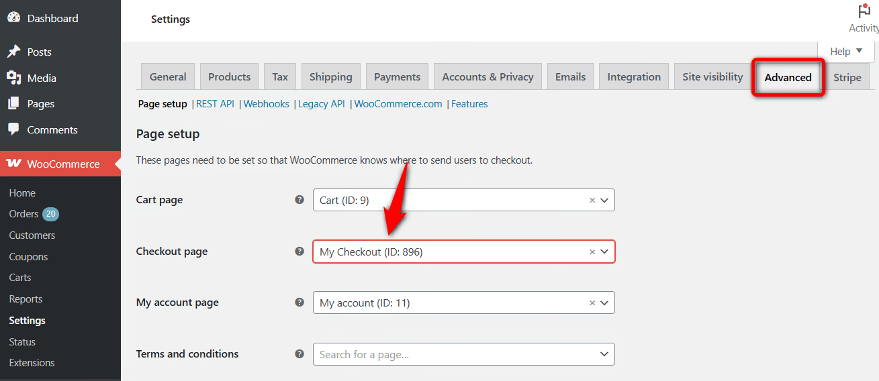Open the Checkout page dropdown
The width and height of the screenshot is (879, 381).
604,252
